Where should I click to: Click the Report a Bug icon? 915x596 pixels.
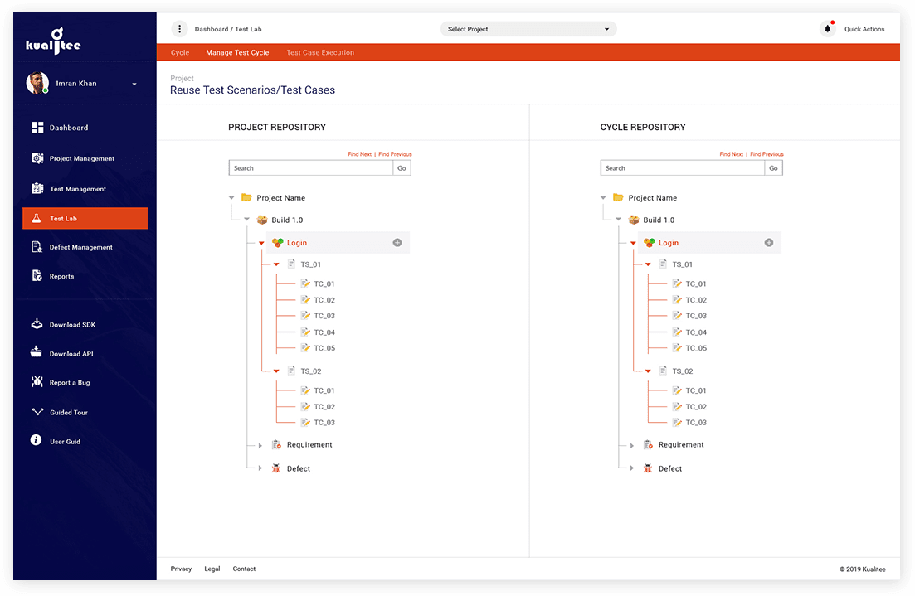37,382
